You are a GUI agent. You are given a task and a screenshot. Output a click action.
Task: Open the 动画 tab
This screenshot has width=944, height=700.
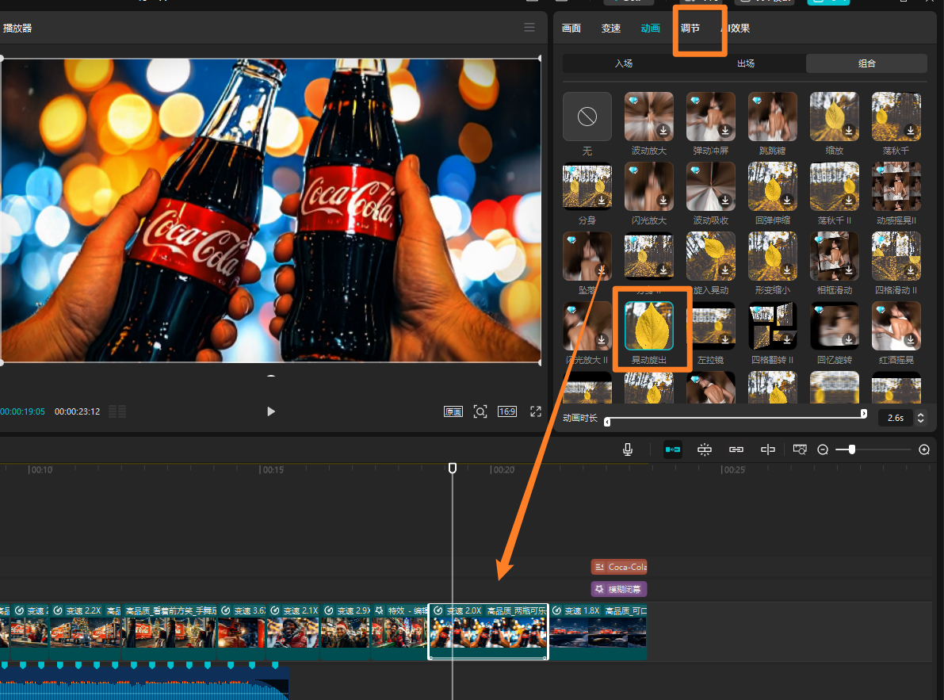[x=650, y=29]
